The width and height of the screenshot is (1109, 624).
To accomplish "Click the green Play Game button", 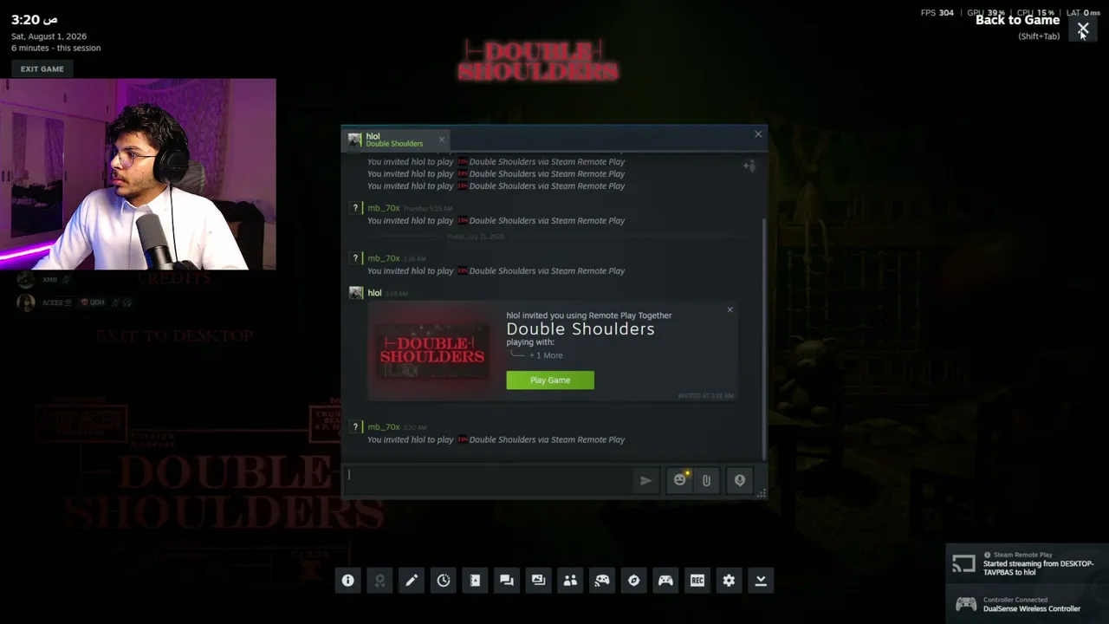I will [550, 380].
